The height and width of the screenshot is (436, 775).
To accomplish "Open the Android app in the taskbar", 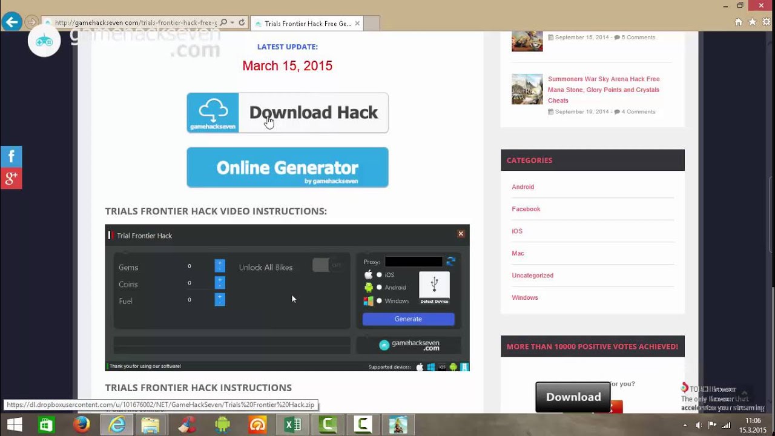I will coord(222,425).
